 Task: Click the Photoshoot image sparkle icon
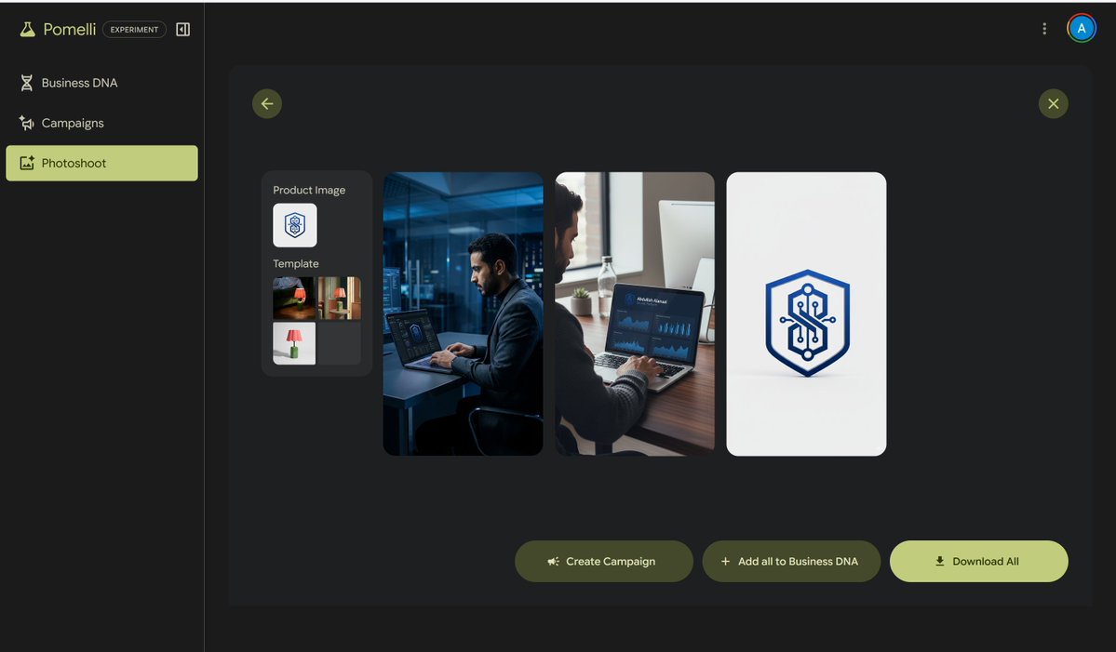click(x=27, y=163)
